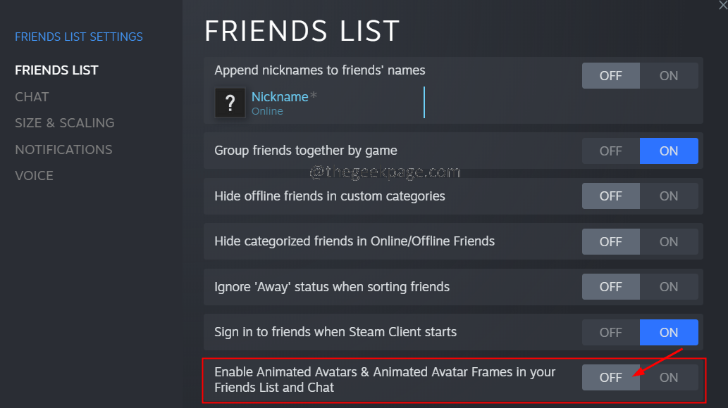This screenshot has width=728, height=408.
Task: Click the Friends List Settings heading
Action: (78, 37)
